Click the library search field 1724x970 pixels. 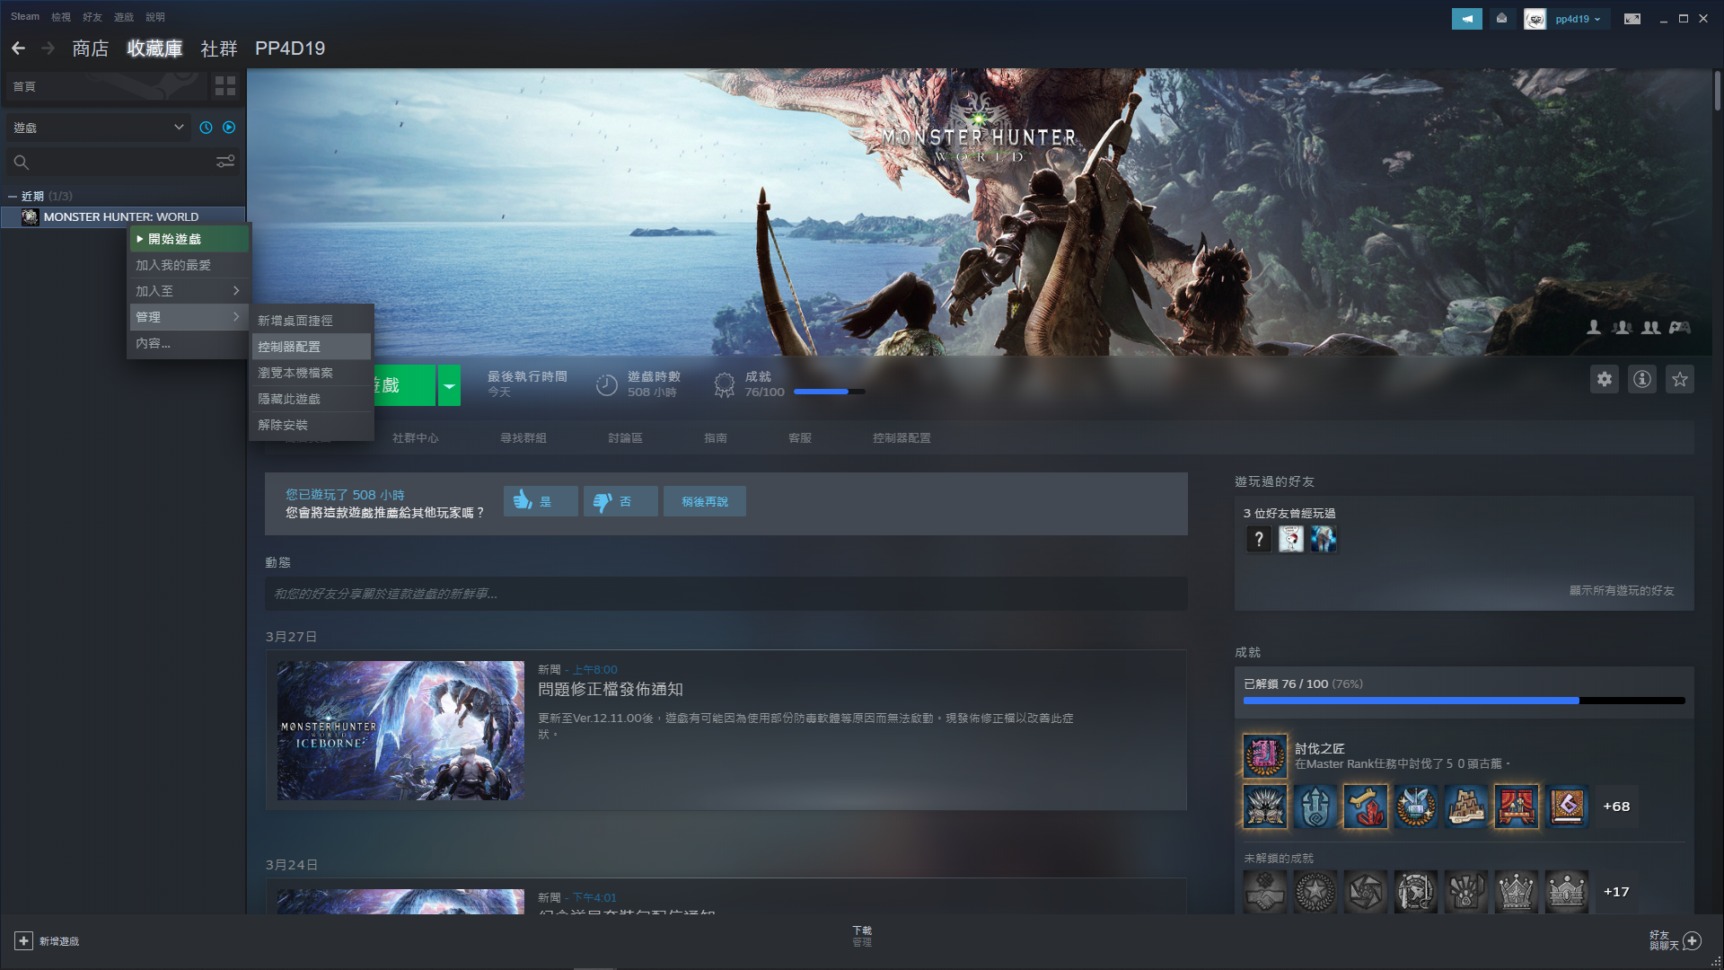coord(110,162)
